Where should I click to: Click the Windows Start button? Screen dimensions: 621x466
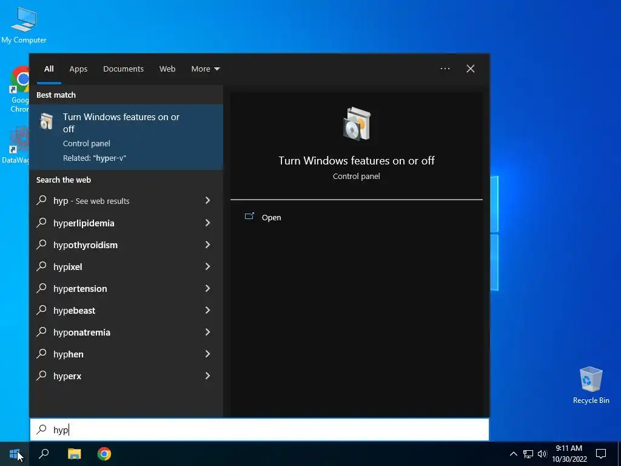15,454
